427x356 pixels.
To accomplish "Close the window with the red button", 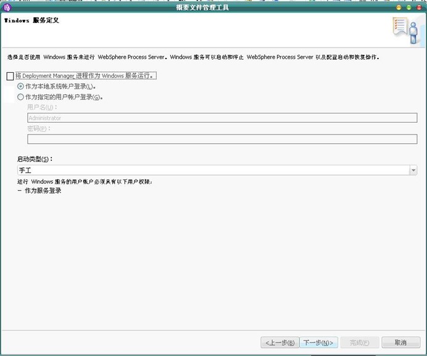I will click(418, 7).
